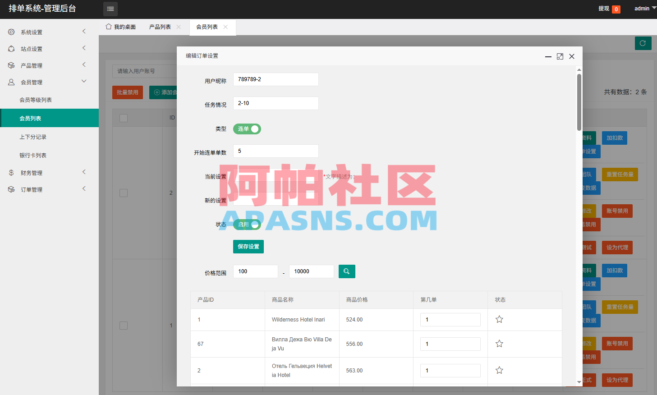Click the 产品管理 cube icon

pyautogui.click(x=11, y=65)
